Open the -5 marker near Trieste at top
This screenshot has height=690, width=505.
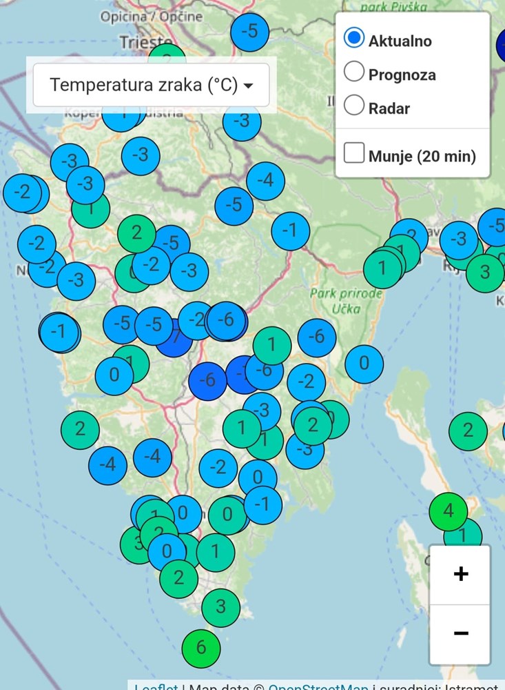click(250, 31)
